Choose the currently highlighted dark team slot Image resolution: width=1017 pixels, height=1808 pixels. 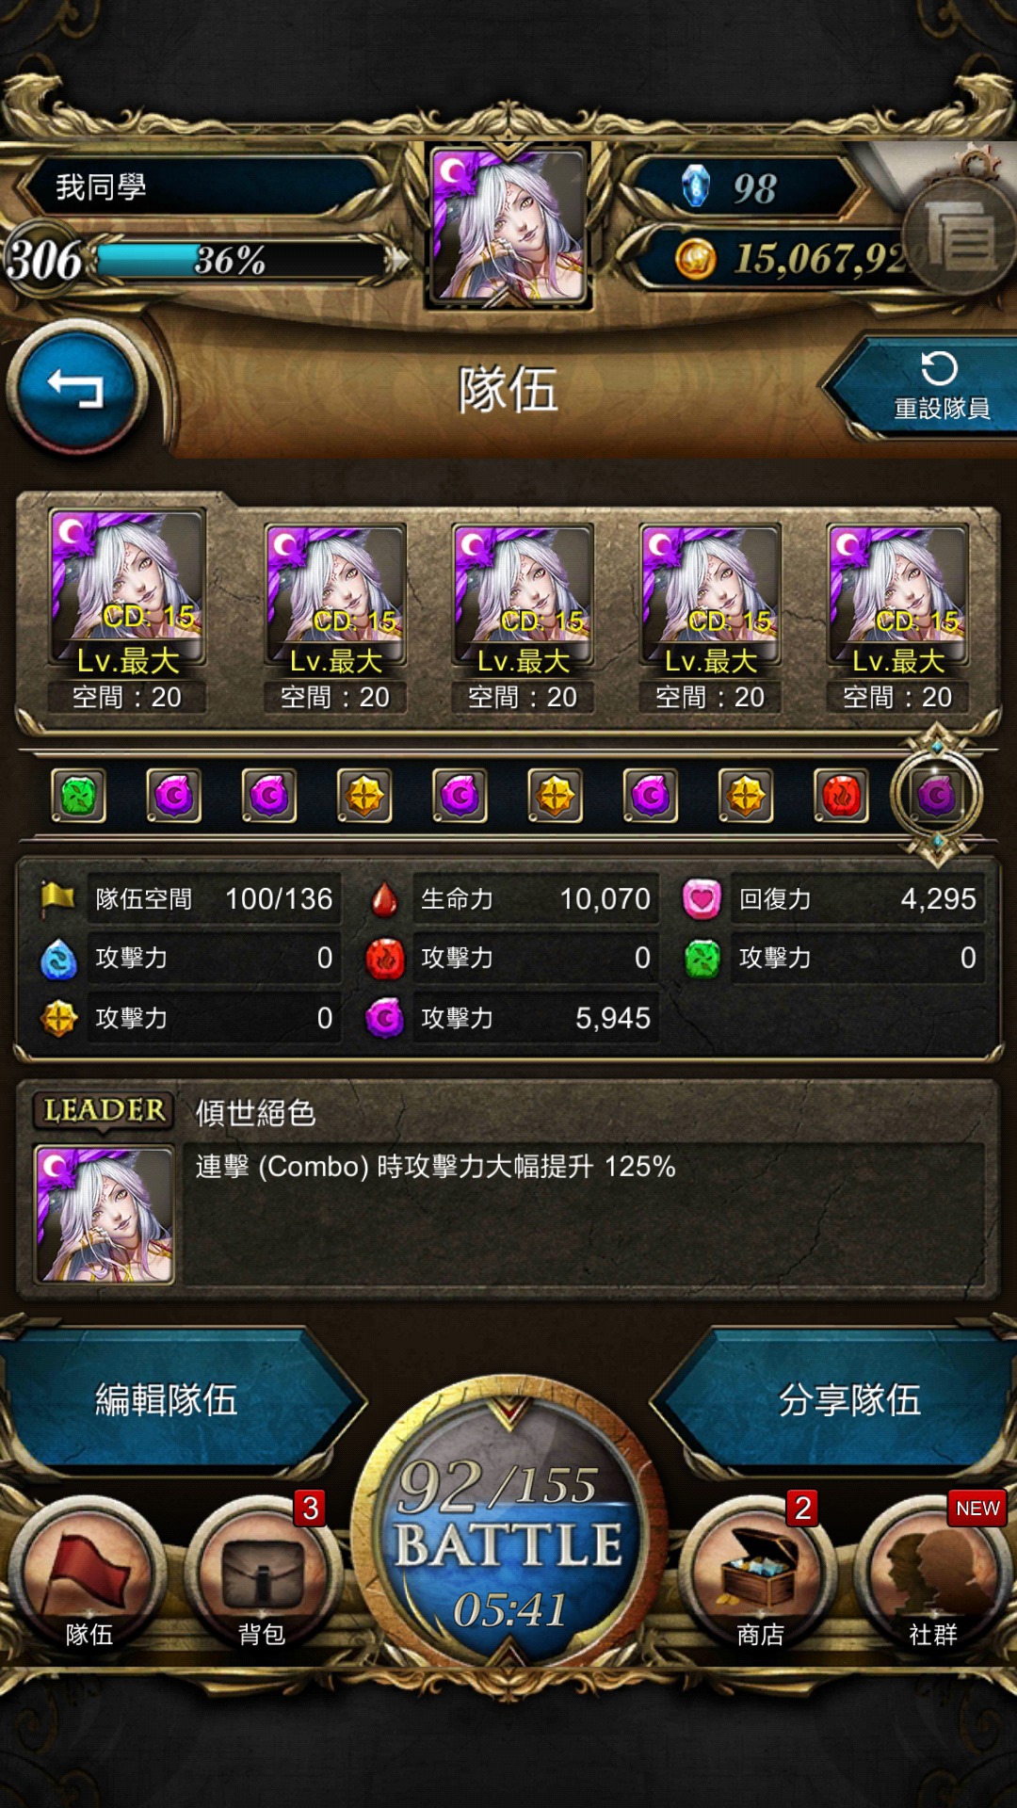(937, 797)
